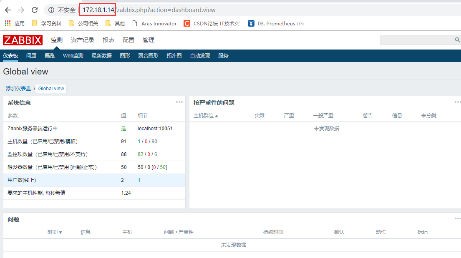461x258 pixels.
Task: Click the 标记 column header
Action: (423, 232)
